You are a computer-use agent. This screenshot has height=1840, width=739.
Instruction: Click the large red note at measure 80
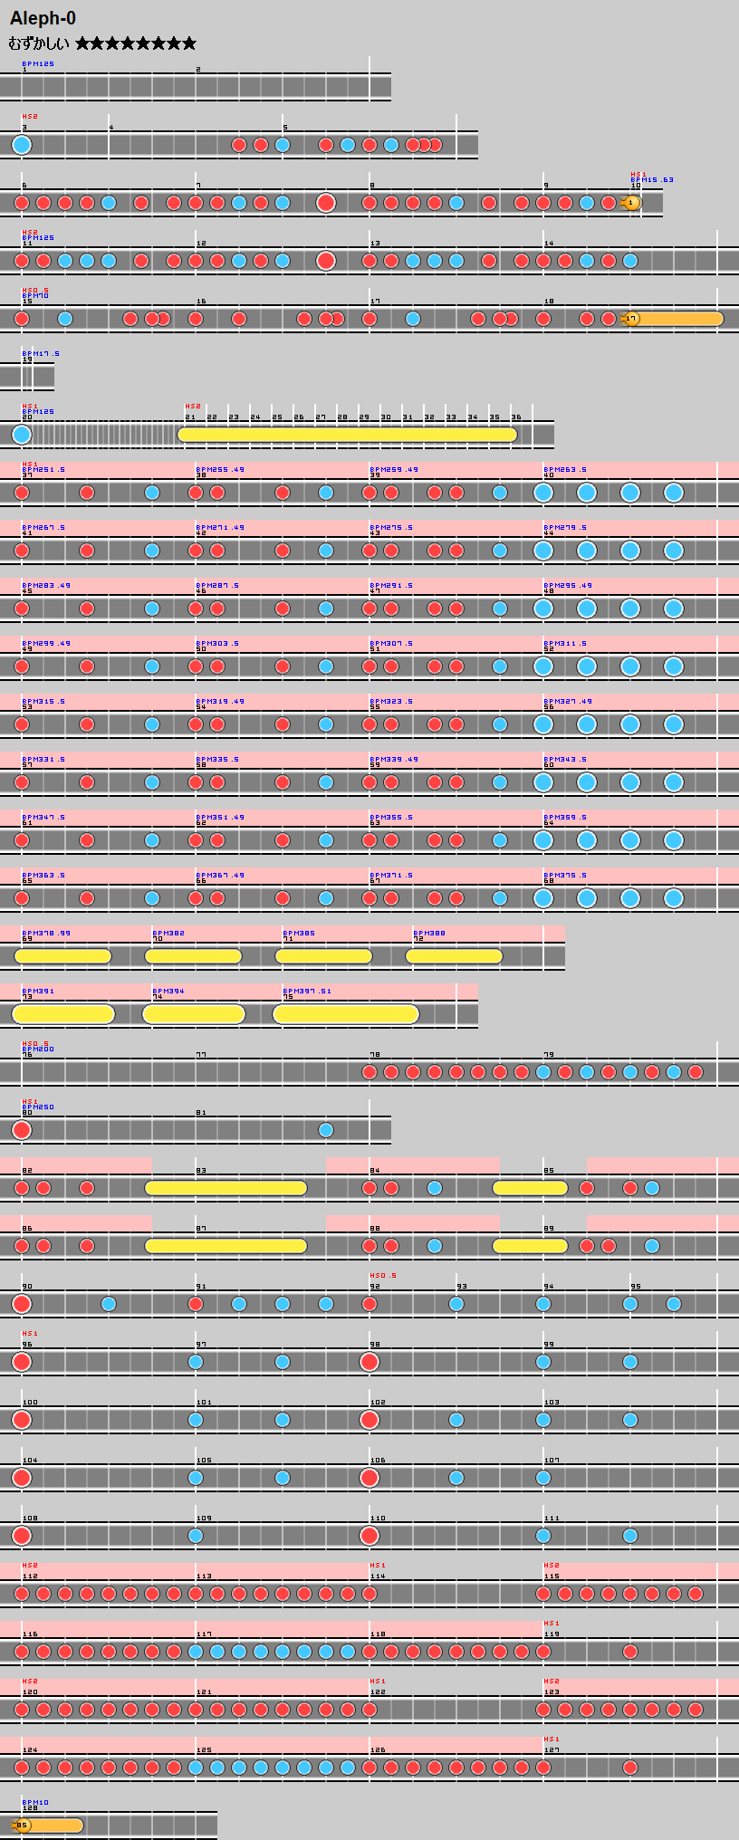point(22,1130)
